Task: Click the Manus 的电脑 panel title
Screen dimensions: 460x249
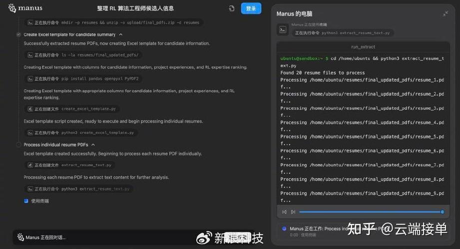Action: click(x=294, y=14)
